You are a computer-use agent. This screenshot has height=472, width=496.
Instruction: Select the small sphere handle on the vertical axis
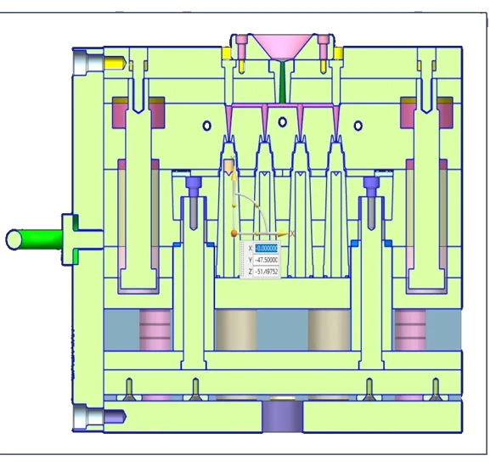tap(234, 205)
